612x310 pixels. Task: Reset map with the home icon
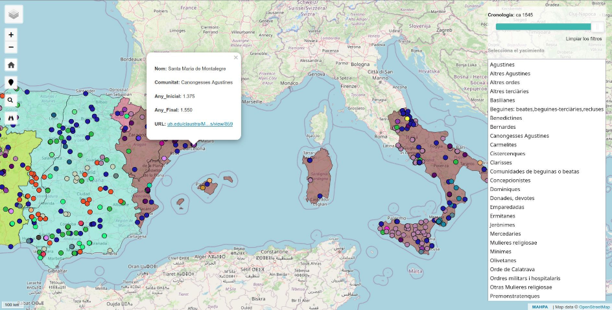[12, 65]
